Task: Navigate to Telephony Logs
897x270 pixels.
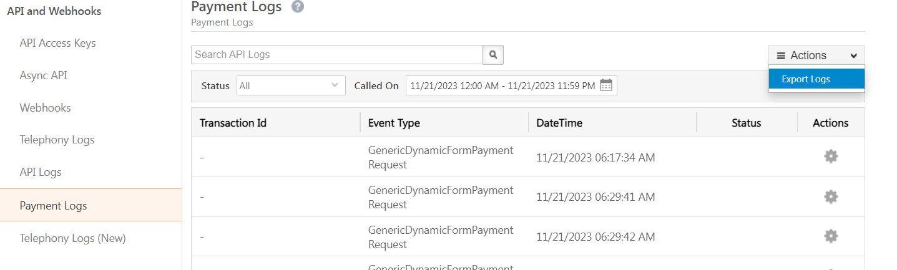Action: (57, 140)
